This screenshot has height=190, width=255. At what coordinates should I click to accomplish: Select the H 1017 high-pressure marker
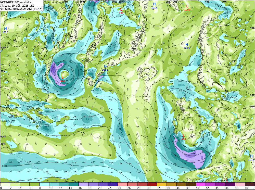click(x=5, y=30)
